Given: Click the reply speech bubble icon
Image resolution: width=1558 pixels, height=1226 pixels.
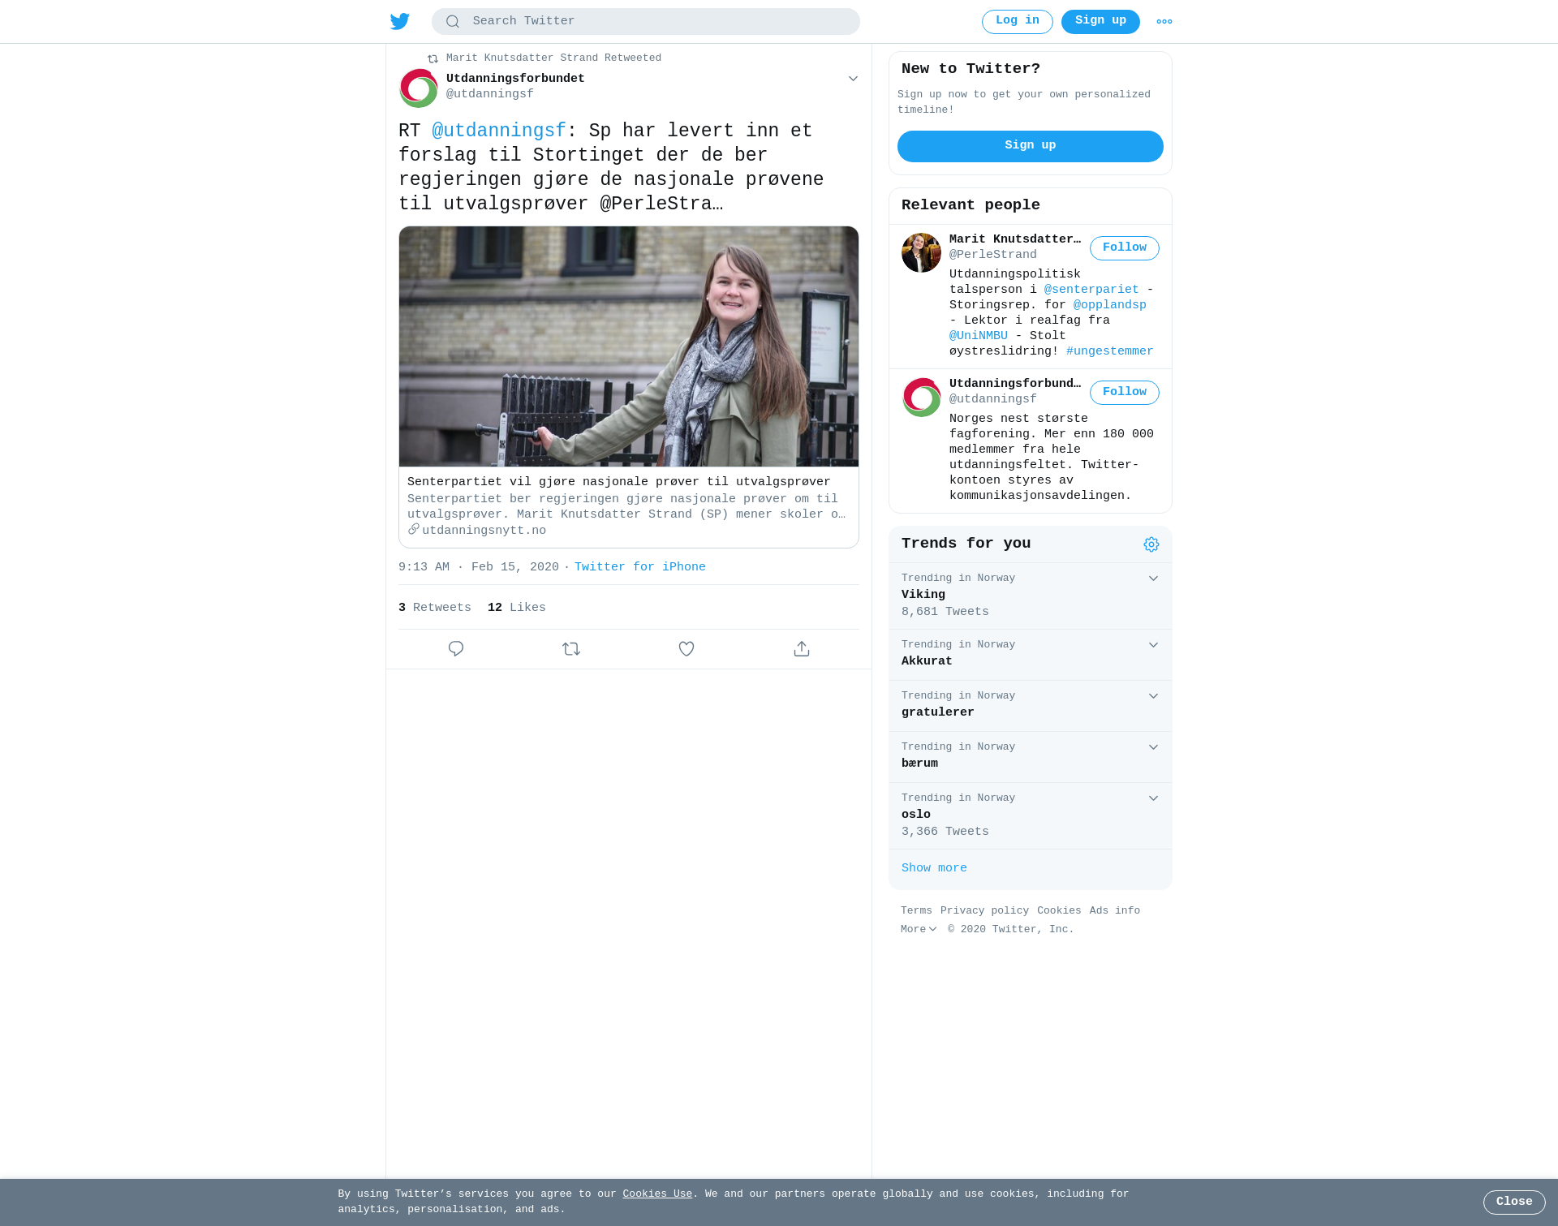Looking at the screenshot, I should tap(456, 649).
